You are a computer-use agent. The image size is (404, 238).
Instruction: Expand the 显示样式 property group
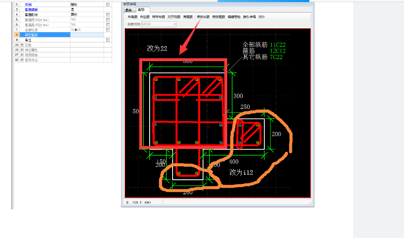pyautogui.click(x=22, y=60)
